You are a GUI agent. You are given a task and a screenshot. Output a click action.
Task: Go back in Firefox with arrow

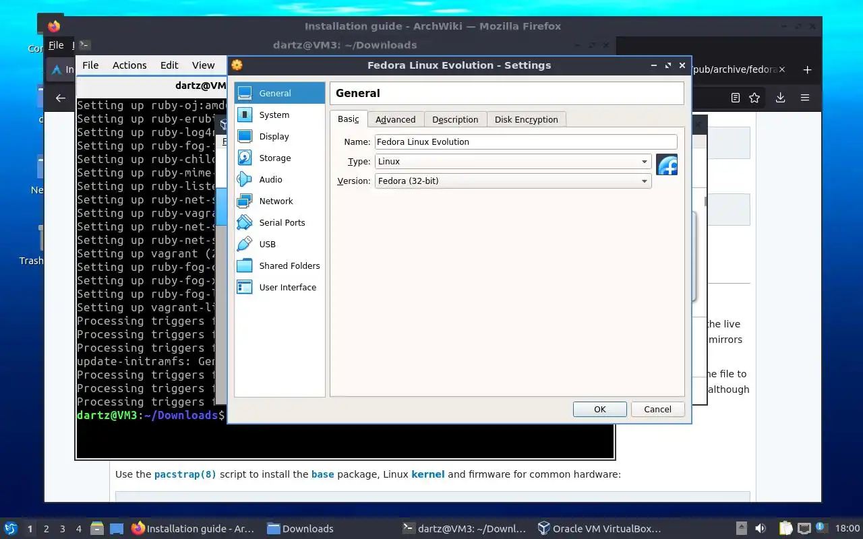pos(61,98)
